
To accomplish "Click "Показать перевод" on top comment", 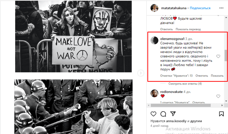I will pos(188,29).
